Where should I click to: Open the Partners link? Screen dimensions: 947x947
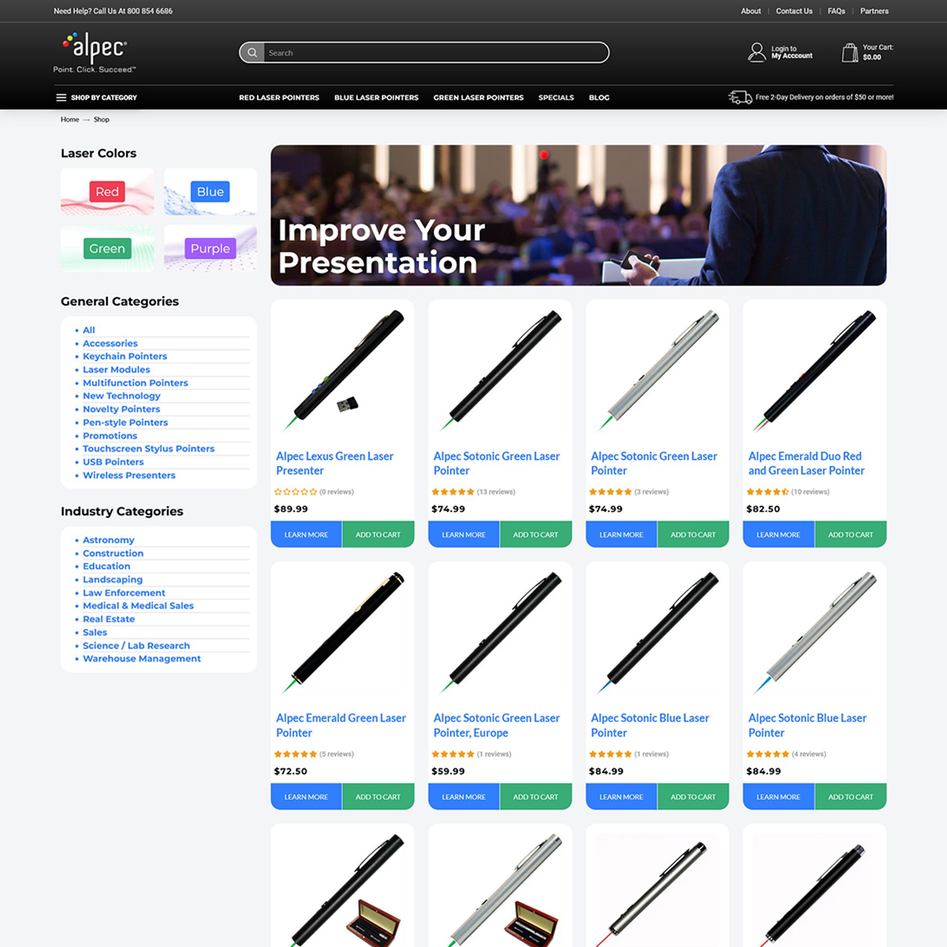click(874, 11)
